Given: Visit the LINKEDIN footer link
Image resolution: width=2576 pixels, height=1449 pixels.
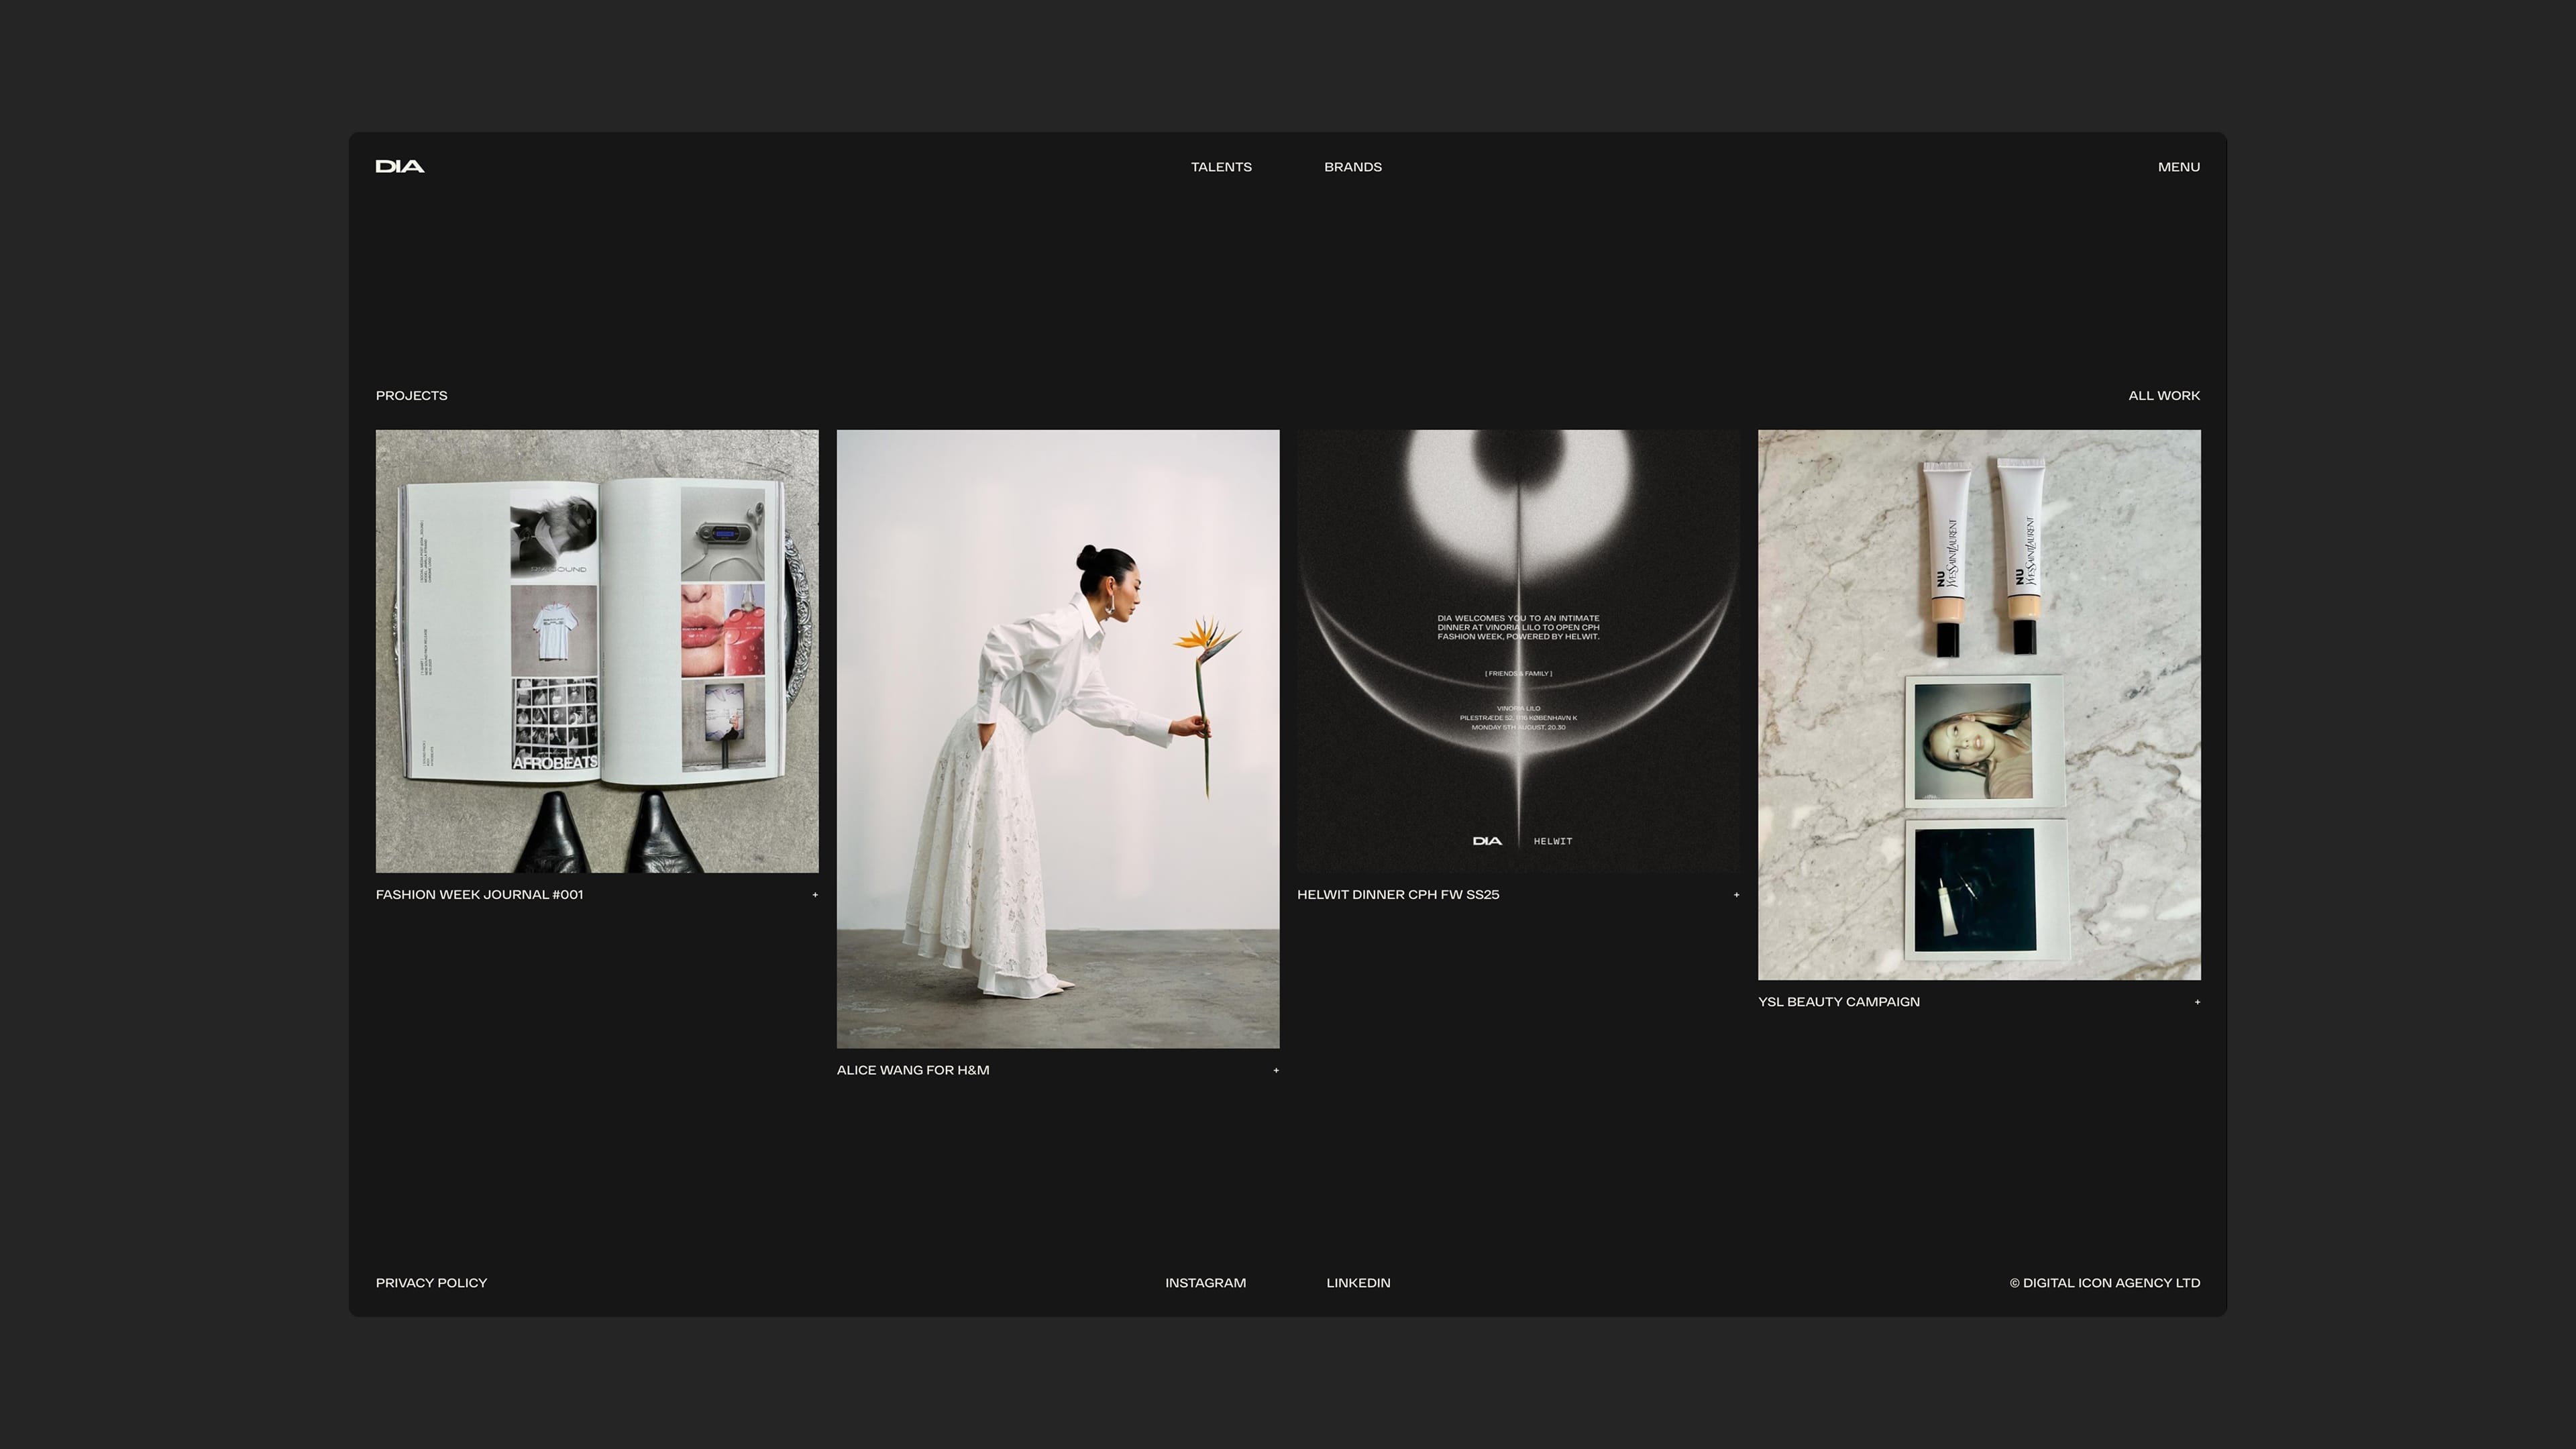Looking at the screenshot, I should pos(1358,1283).
